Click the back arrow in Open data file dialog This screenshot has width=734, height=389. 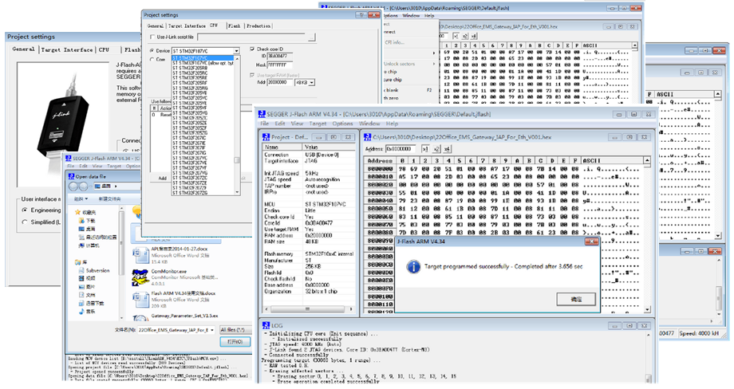(74, 186)
